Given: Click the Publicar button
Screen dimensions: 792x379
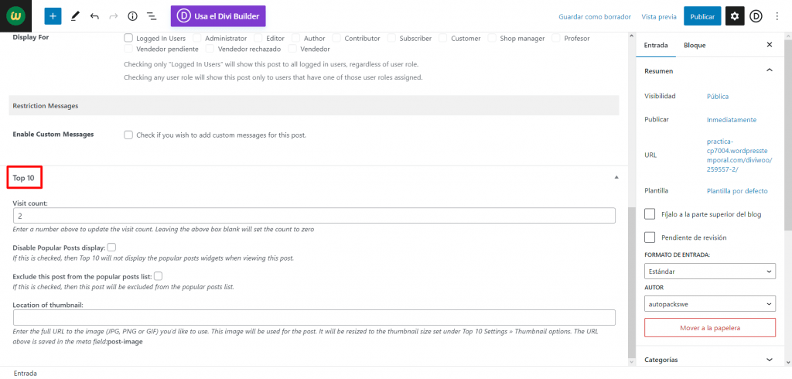Looking at the screenshot, I should click(702, 16).
